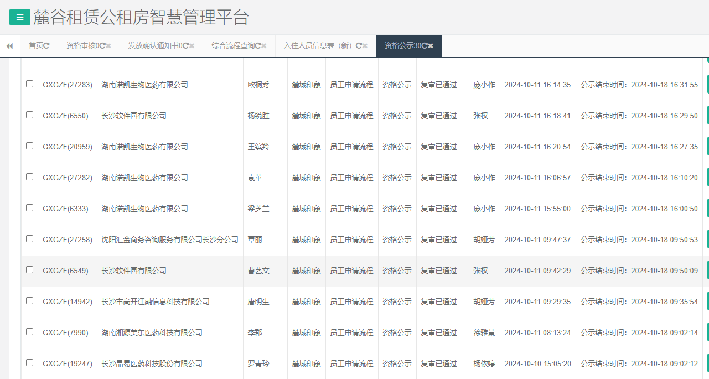Switch to the 首页 tab
This screenshot has width=709, height=379.
coord(35,46)
